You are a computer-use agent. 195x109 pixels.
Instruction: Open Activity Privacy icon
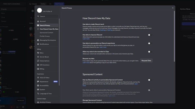(38, 102)
